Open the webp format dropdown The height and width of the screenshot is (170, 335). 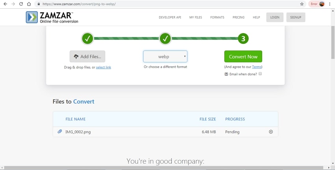[x=165, y=56]
